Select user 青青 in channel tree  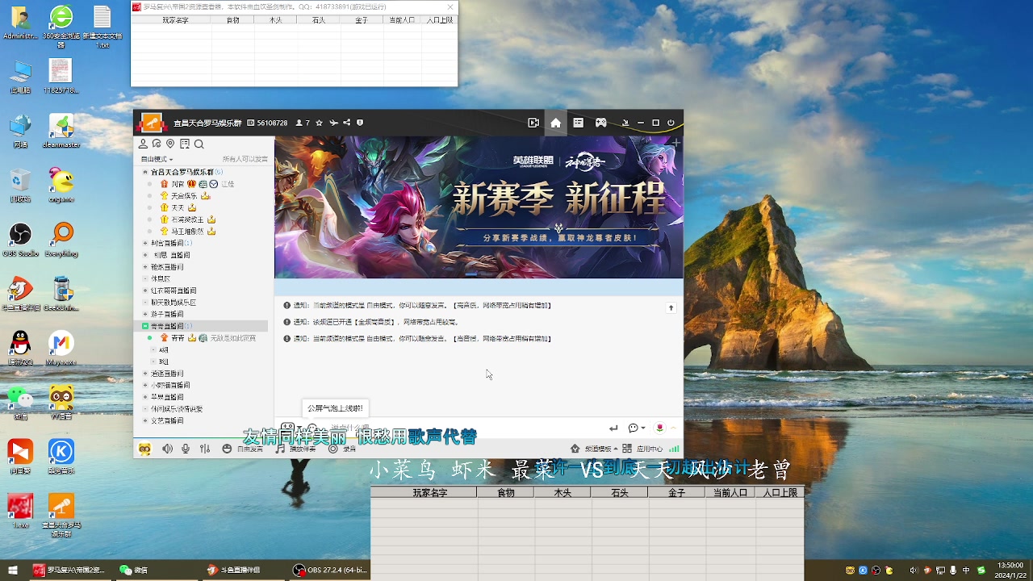178,338
